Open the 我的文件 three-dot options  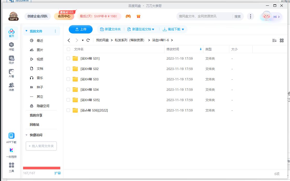point(55,31)
